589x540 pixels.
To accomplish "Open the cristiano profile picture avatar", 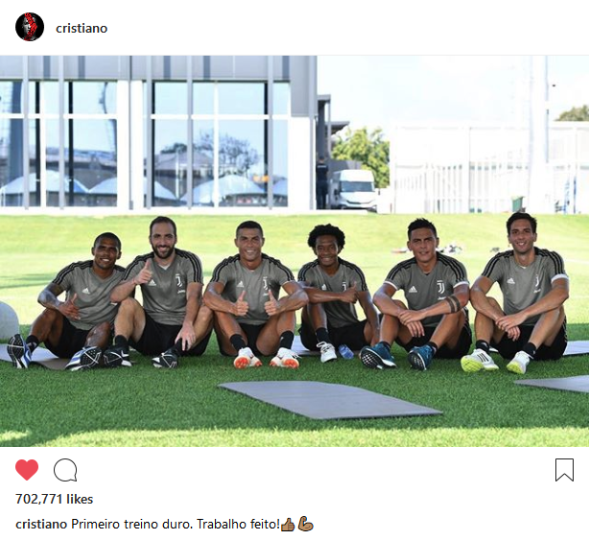I will point(30,27).
